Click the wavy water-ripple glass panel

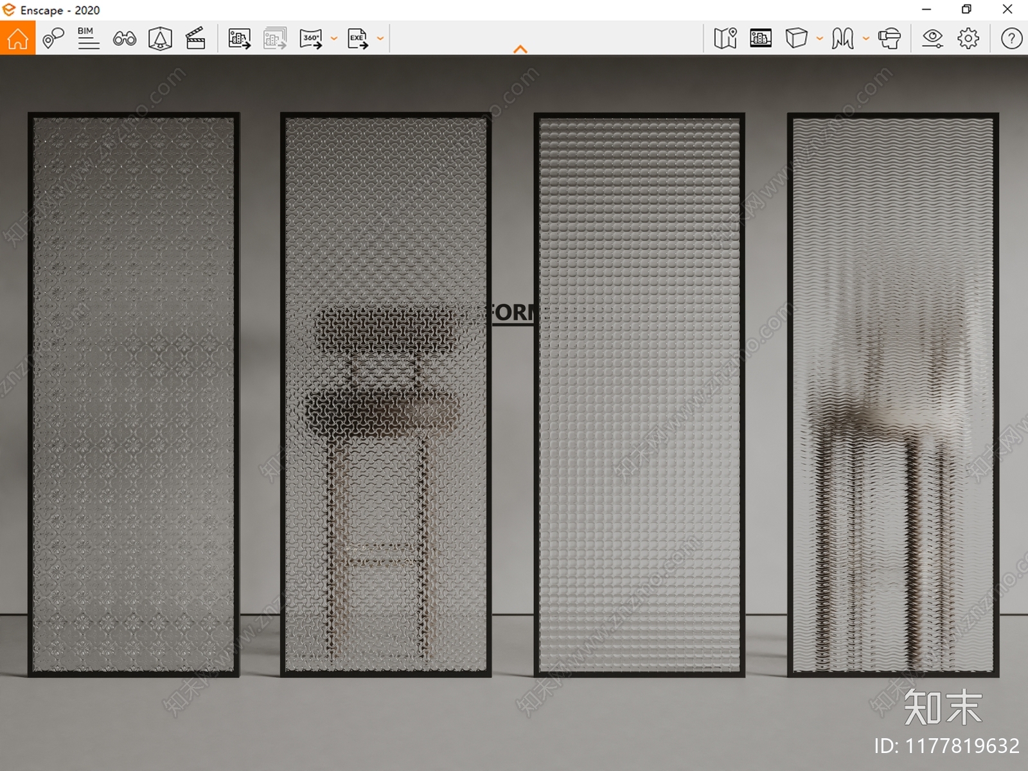pyautogui.click(x=893, y=395)
